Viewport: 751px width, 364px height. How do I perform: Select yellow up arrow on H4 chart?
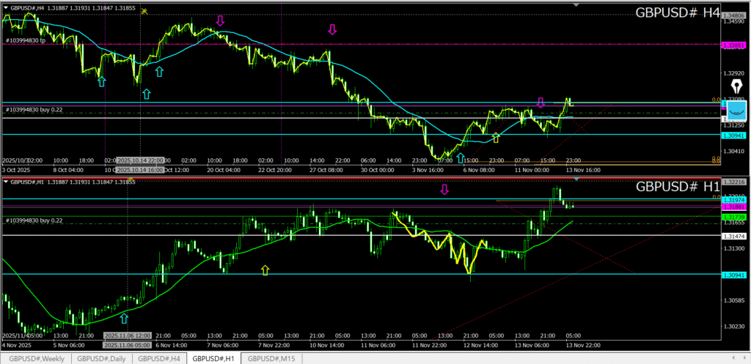tap(496, 138)
